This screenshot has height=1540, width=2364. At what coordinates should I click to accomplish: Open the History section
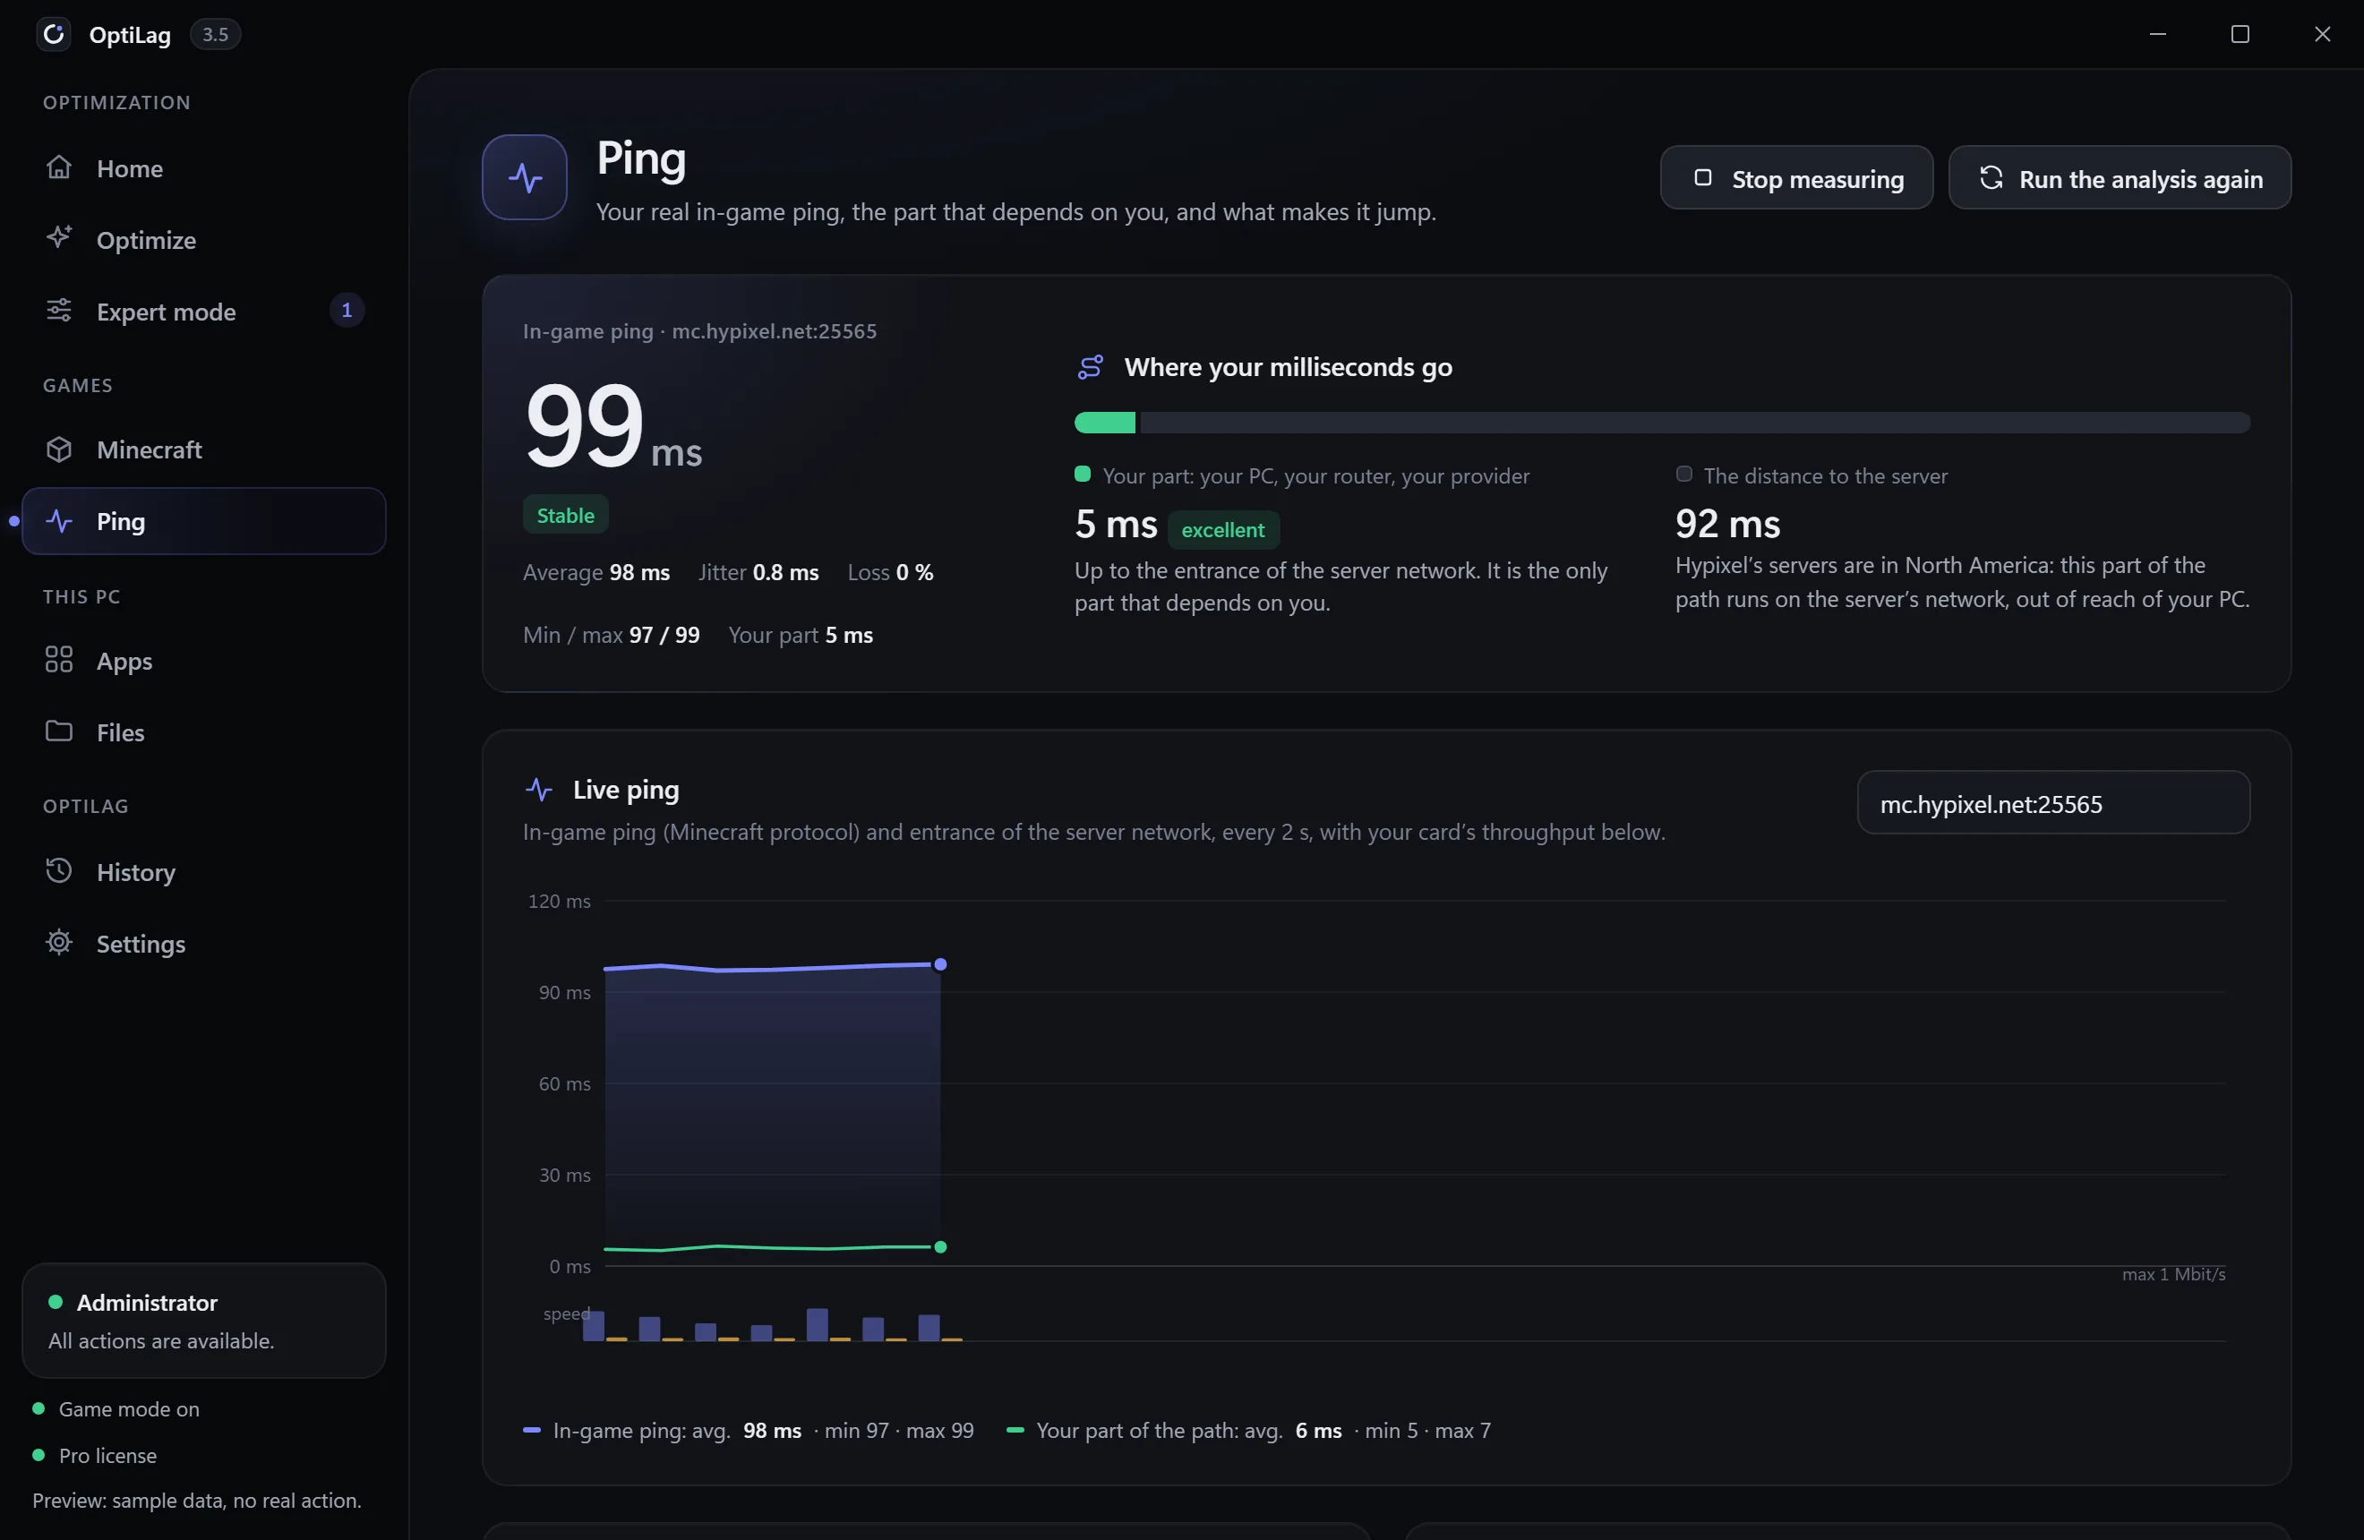203,872
